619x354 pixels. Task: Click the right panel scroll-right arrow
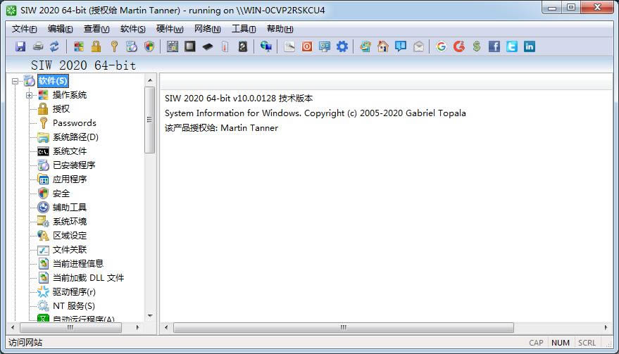[x=606, y=327]
